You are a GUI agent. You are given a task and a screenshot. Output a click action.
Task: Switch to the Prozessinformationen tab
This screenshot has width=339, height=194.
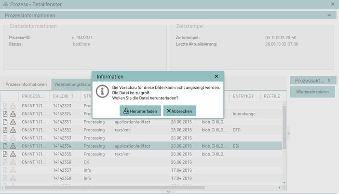[26, 84]
